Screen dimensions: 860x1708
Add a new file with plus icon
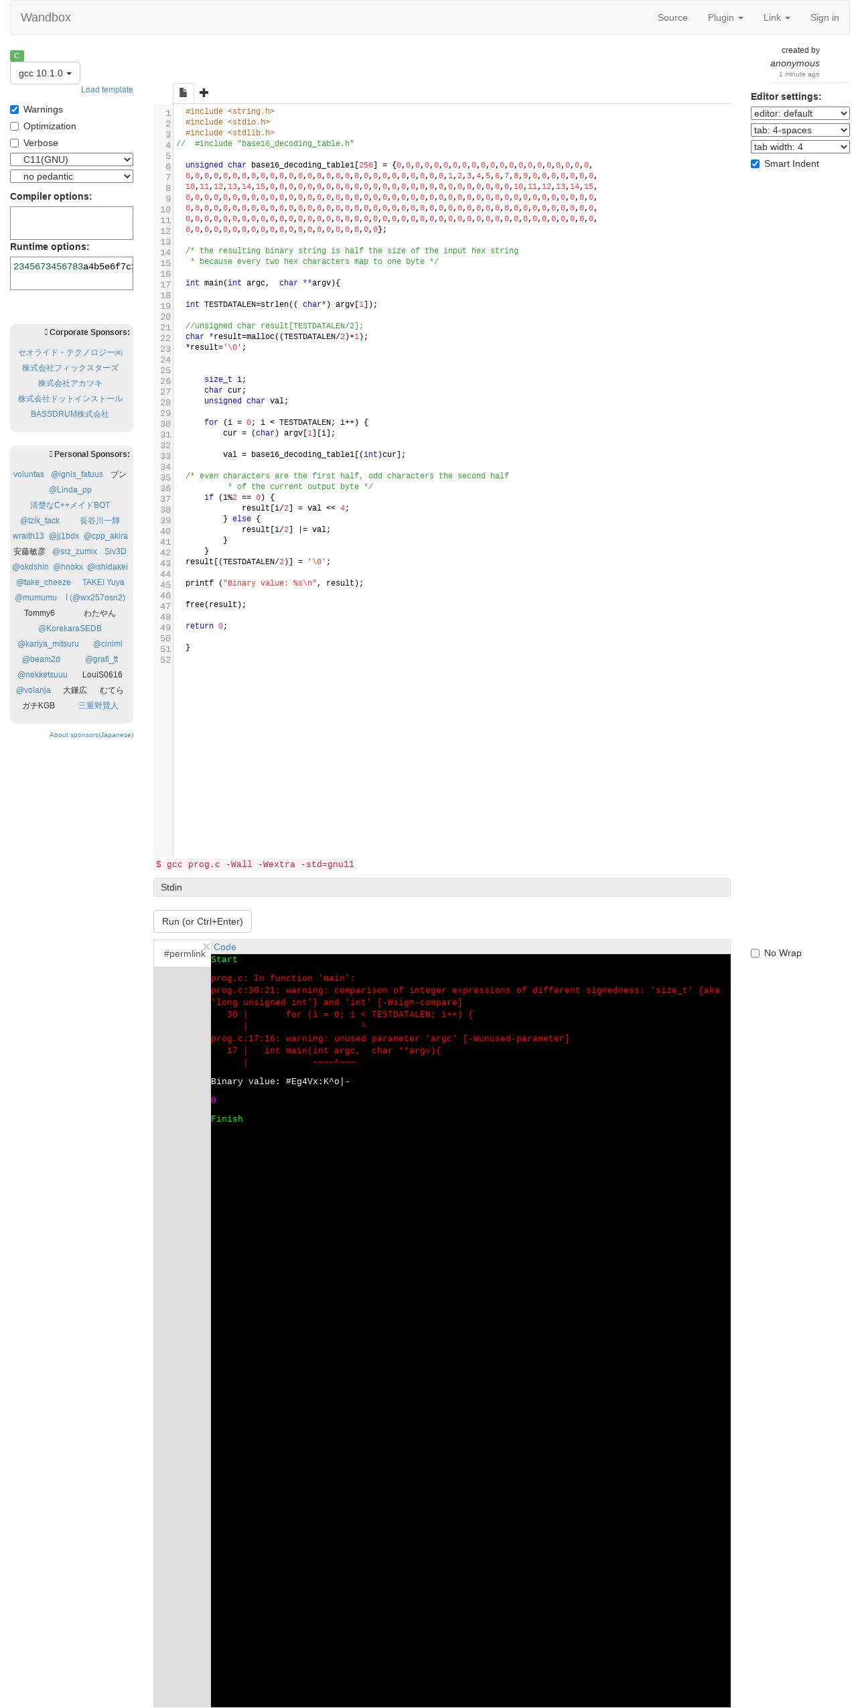tap(204, 93)
